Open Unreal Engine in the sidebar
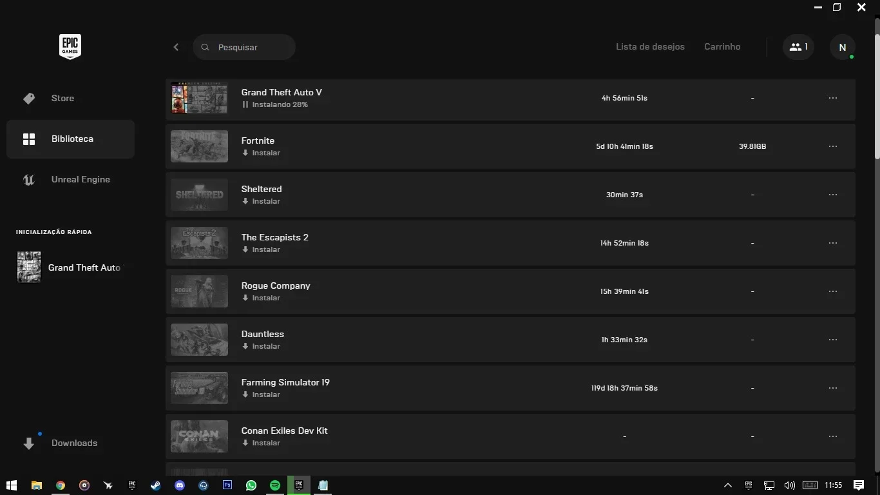880x495 pixels. 70,180
